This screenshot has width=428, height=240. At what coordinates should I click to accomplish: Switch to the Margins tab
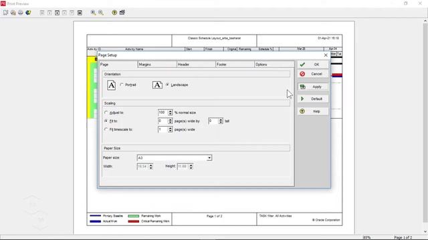157,65
